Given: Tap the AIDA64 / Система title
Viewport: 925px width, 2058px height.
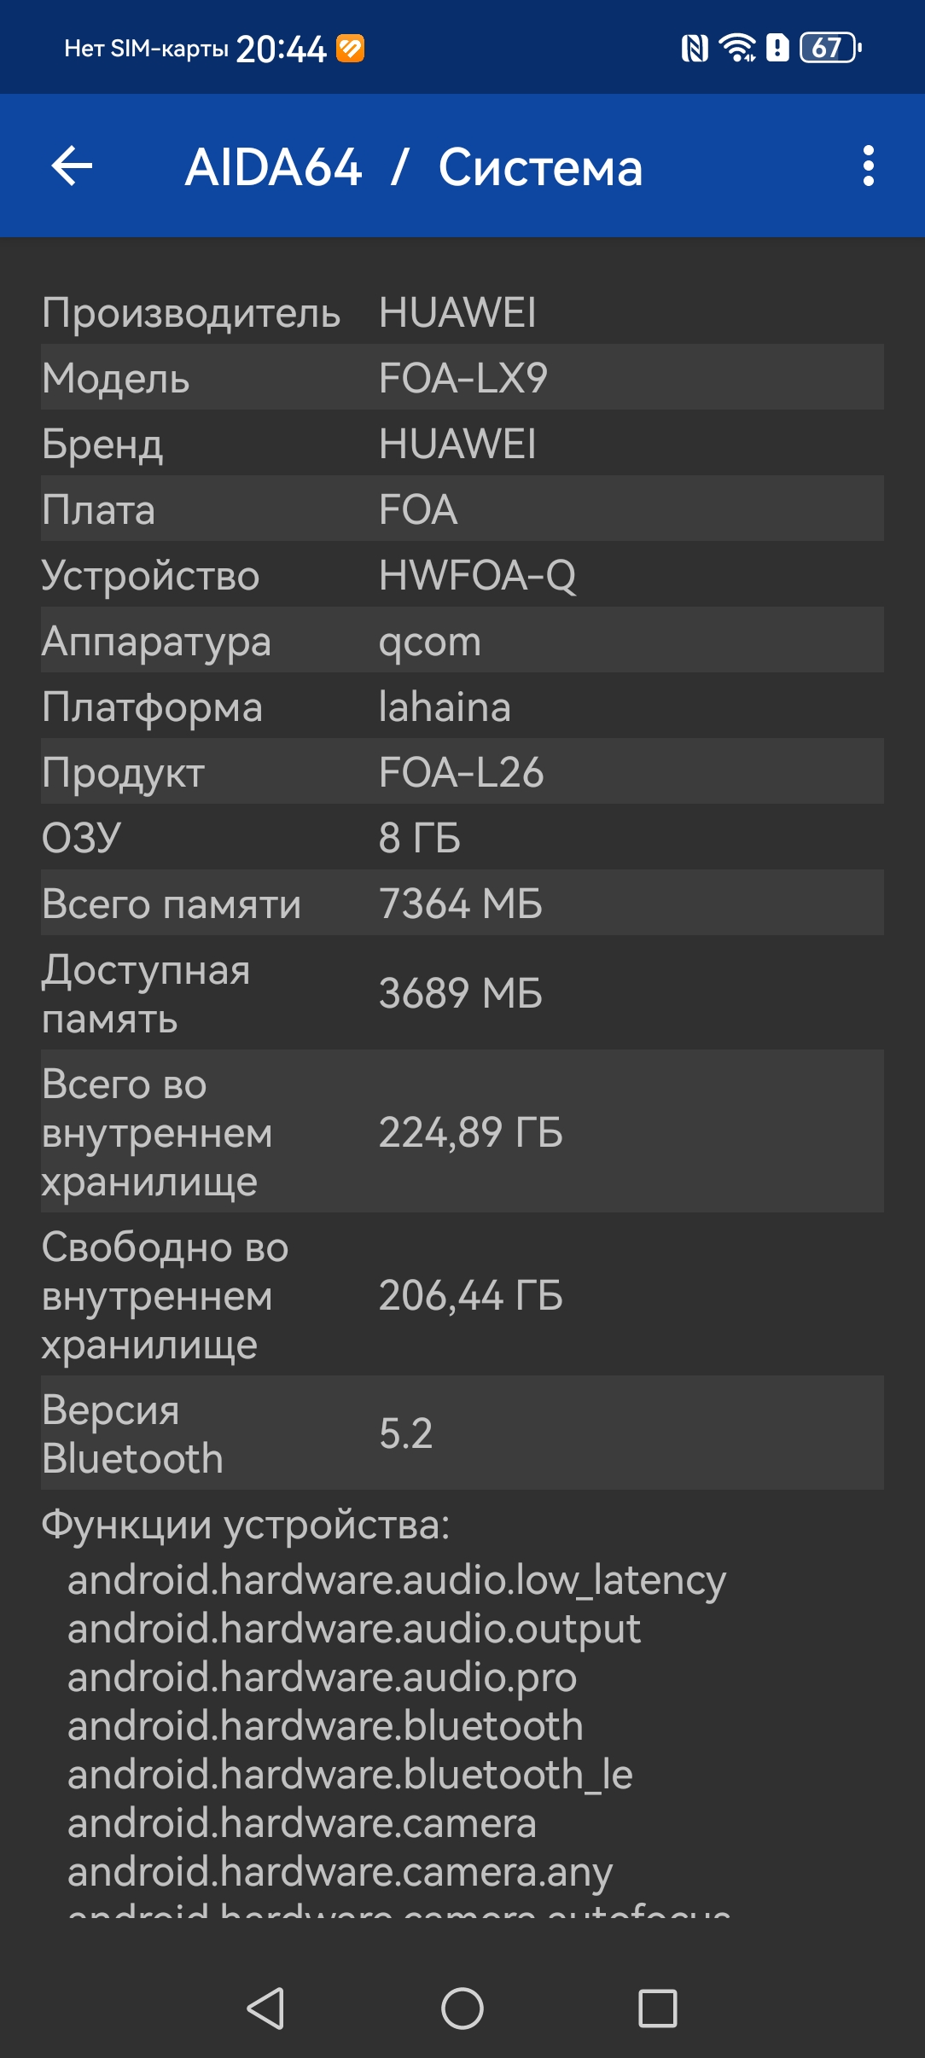Looking at the screenshot, I should (x=414, y=167).
